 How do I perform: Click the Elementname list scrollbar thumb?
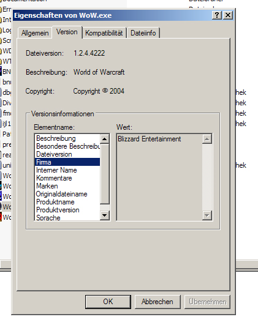(x=105, y=174)
